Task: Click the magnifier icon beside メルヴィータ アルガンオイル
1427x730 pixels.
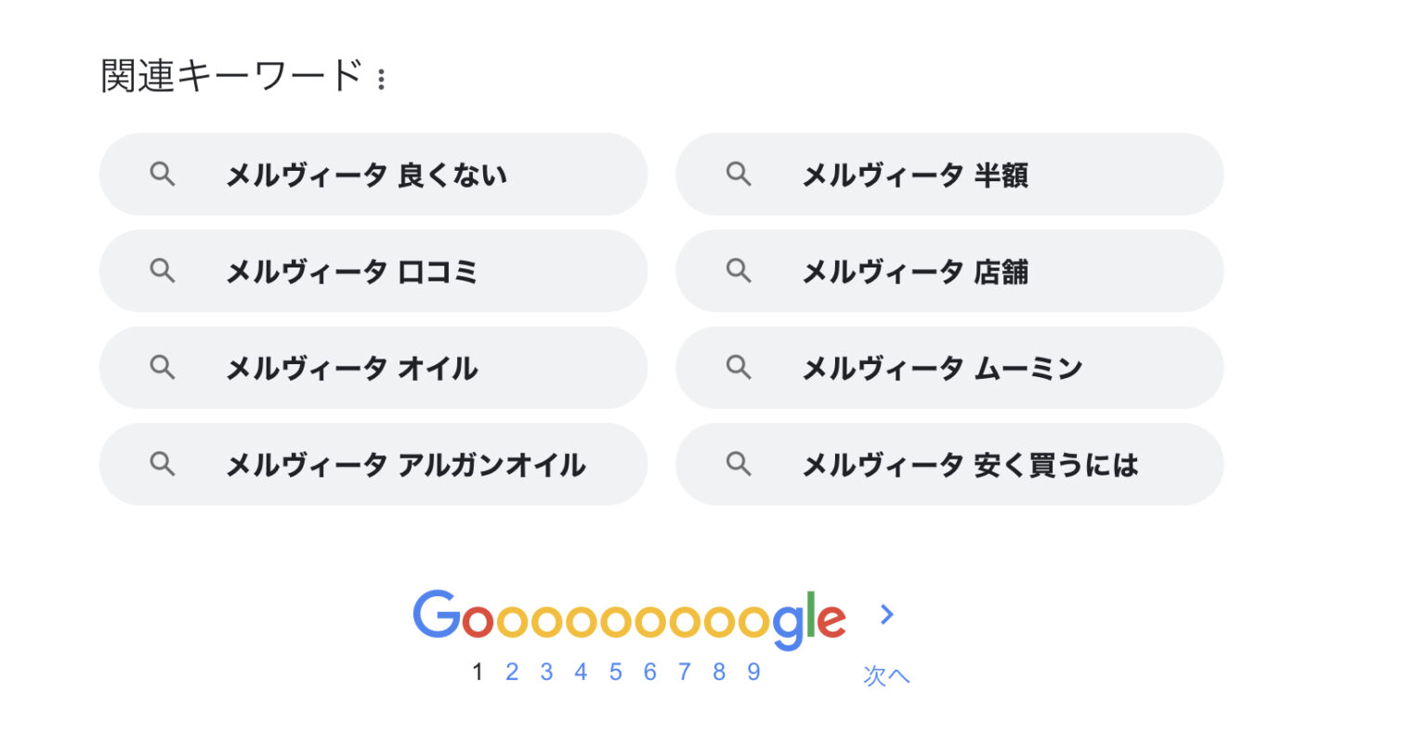Action: click(163, 464)
